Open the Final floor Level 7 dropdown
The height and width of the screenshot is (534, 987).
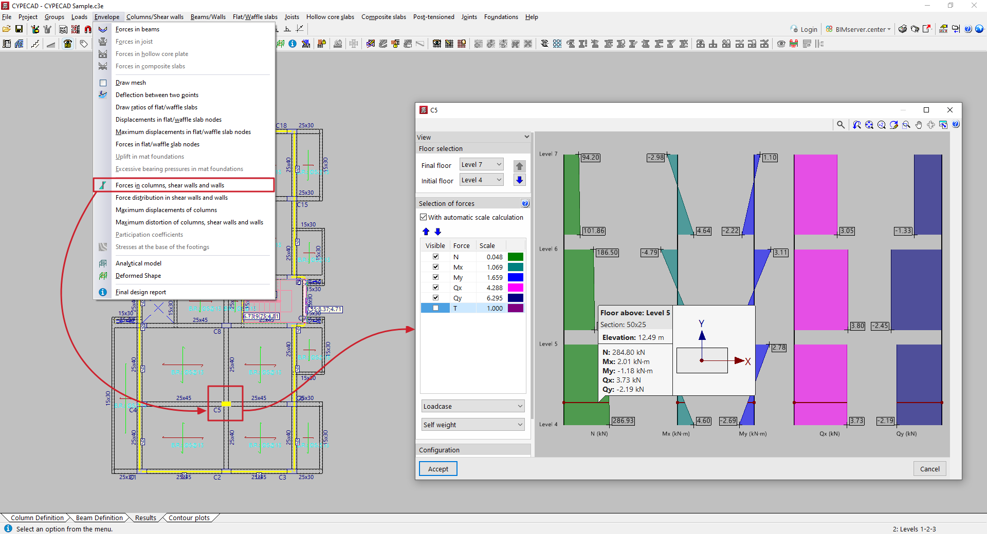point(481,165)
